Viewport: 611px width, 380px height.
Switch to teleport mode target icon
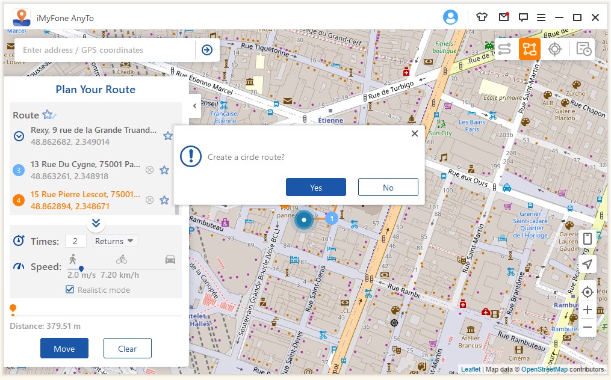[x=555, y=49]
